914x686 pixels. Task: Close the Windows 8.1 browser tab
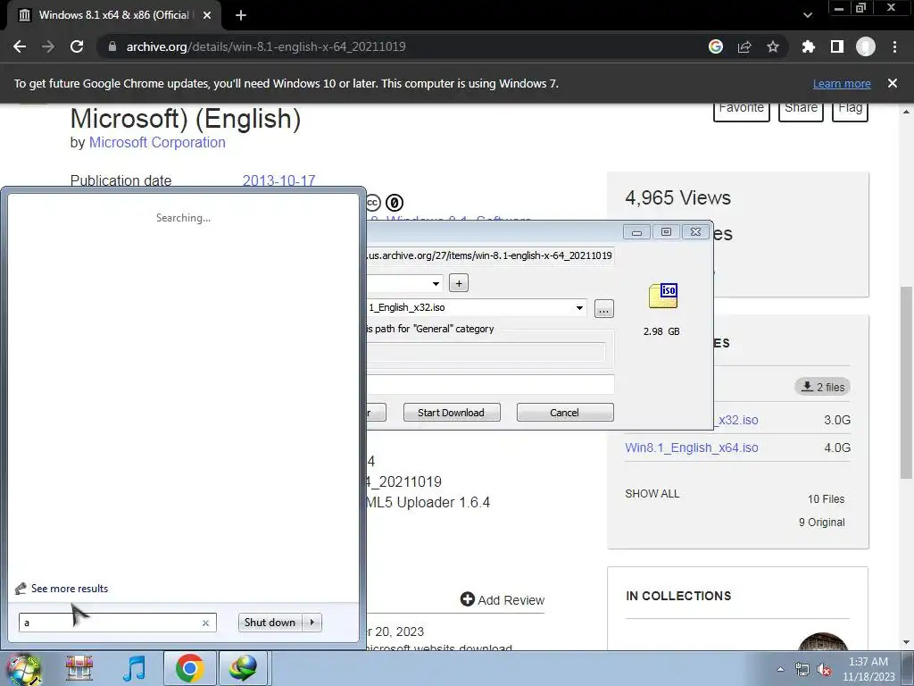click(207, 15)
